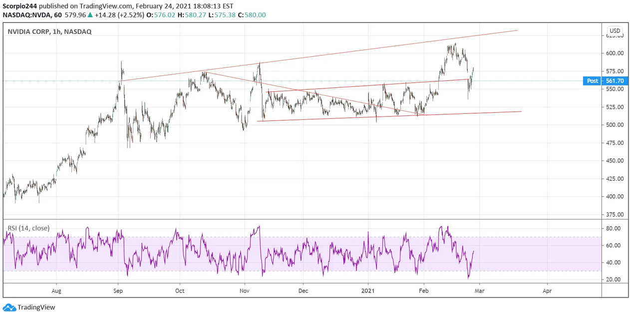This screenshot has width=630, height=312.
Task: Click the 575.00 price axis label
Action: [614, 71]
